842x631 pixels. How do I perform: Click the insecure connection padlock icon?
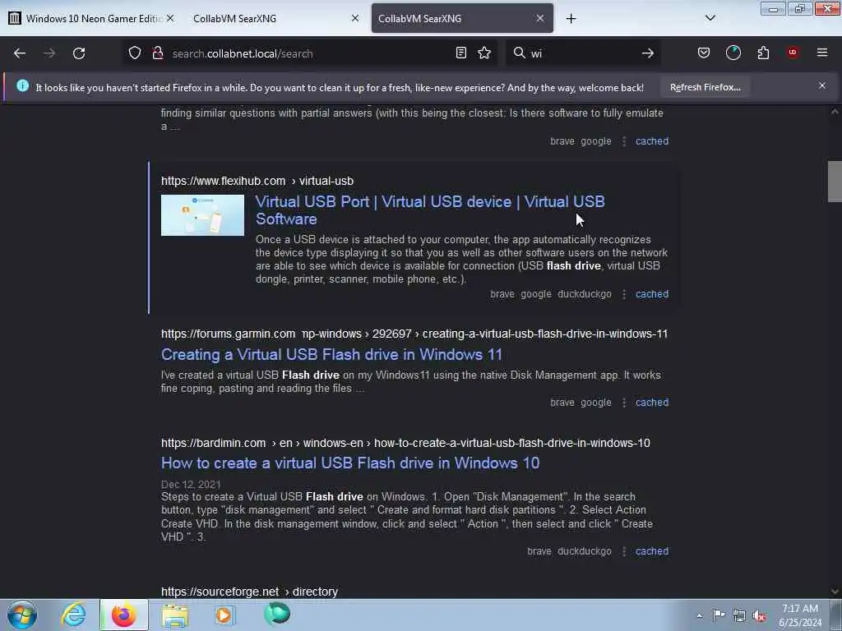158,53
